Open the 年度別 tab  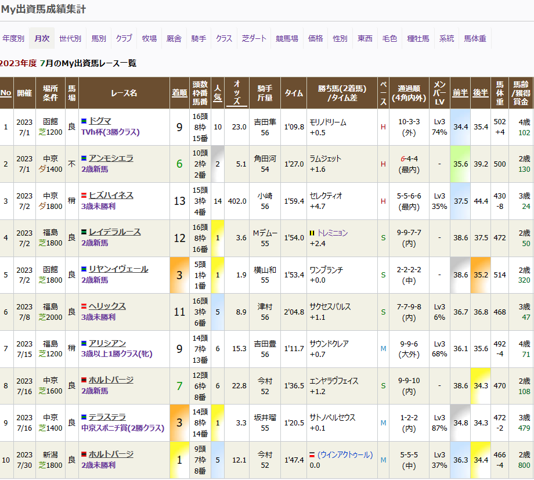click(x=13, y=38)
